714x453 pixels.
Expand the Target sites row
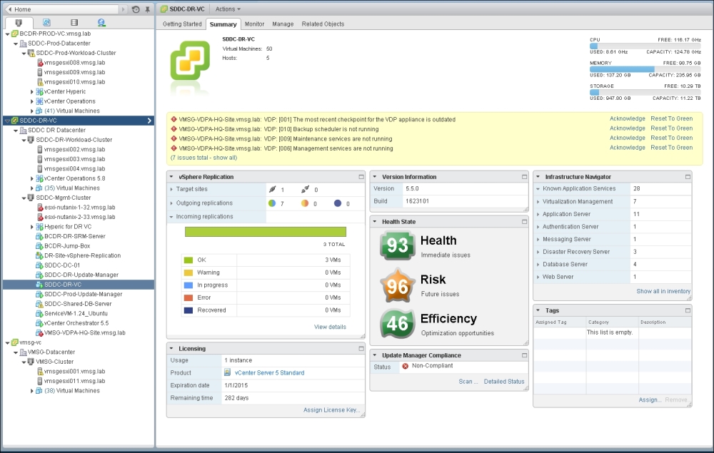(171, 190)
